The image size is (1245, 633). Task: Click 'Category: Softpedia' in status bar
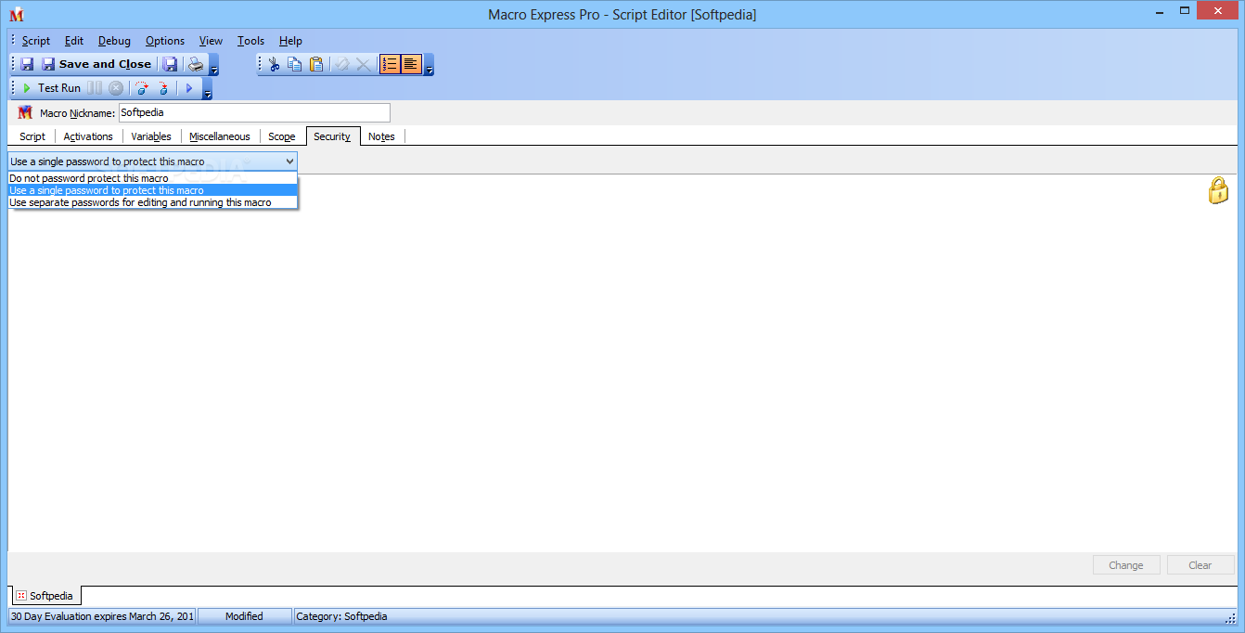click(341, 616)
